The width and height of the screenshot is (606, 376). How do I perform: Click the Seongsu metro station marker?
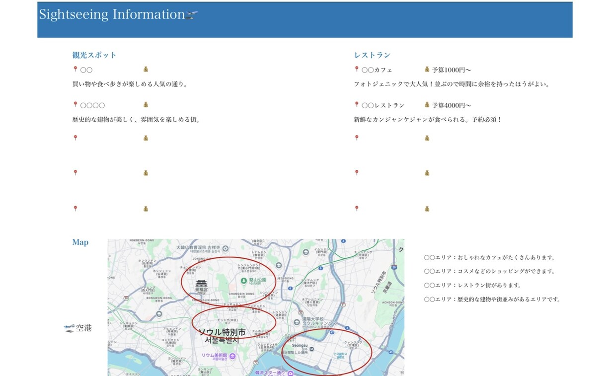click(311, 349)
